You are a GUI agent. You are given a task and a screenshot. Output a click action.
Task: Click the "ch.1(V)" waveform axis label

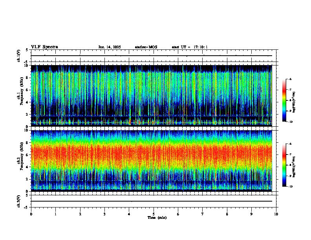pyautogui.click(x=18, y=56)
